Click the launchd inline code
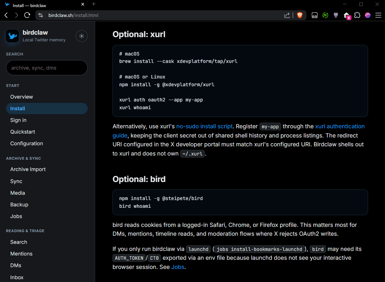 (x=198, y=249)
